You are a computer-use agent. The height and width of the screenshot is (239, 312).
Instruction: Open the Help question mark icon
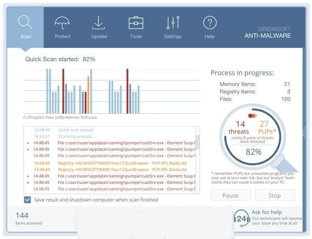pyautogui.click(x=210, y=23)
